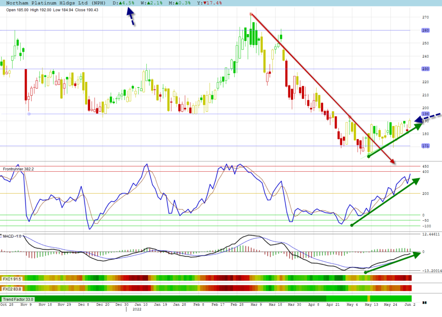442x317 pixels.
Task: Click the 'Apr 21' date label
Action: click(333, 304)
